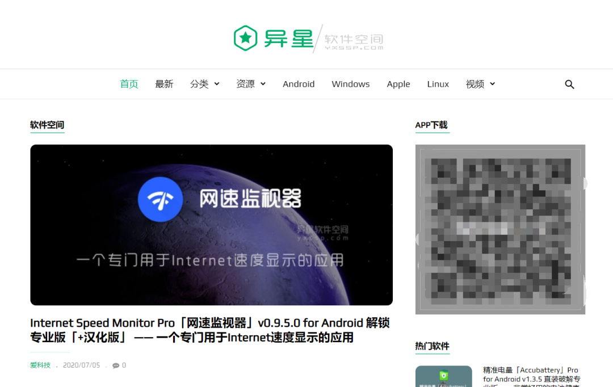
Task: Select the Apple nav item
Action: pyautogui.click(x=398, y=84)
